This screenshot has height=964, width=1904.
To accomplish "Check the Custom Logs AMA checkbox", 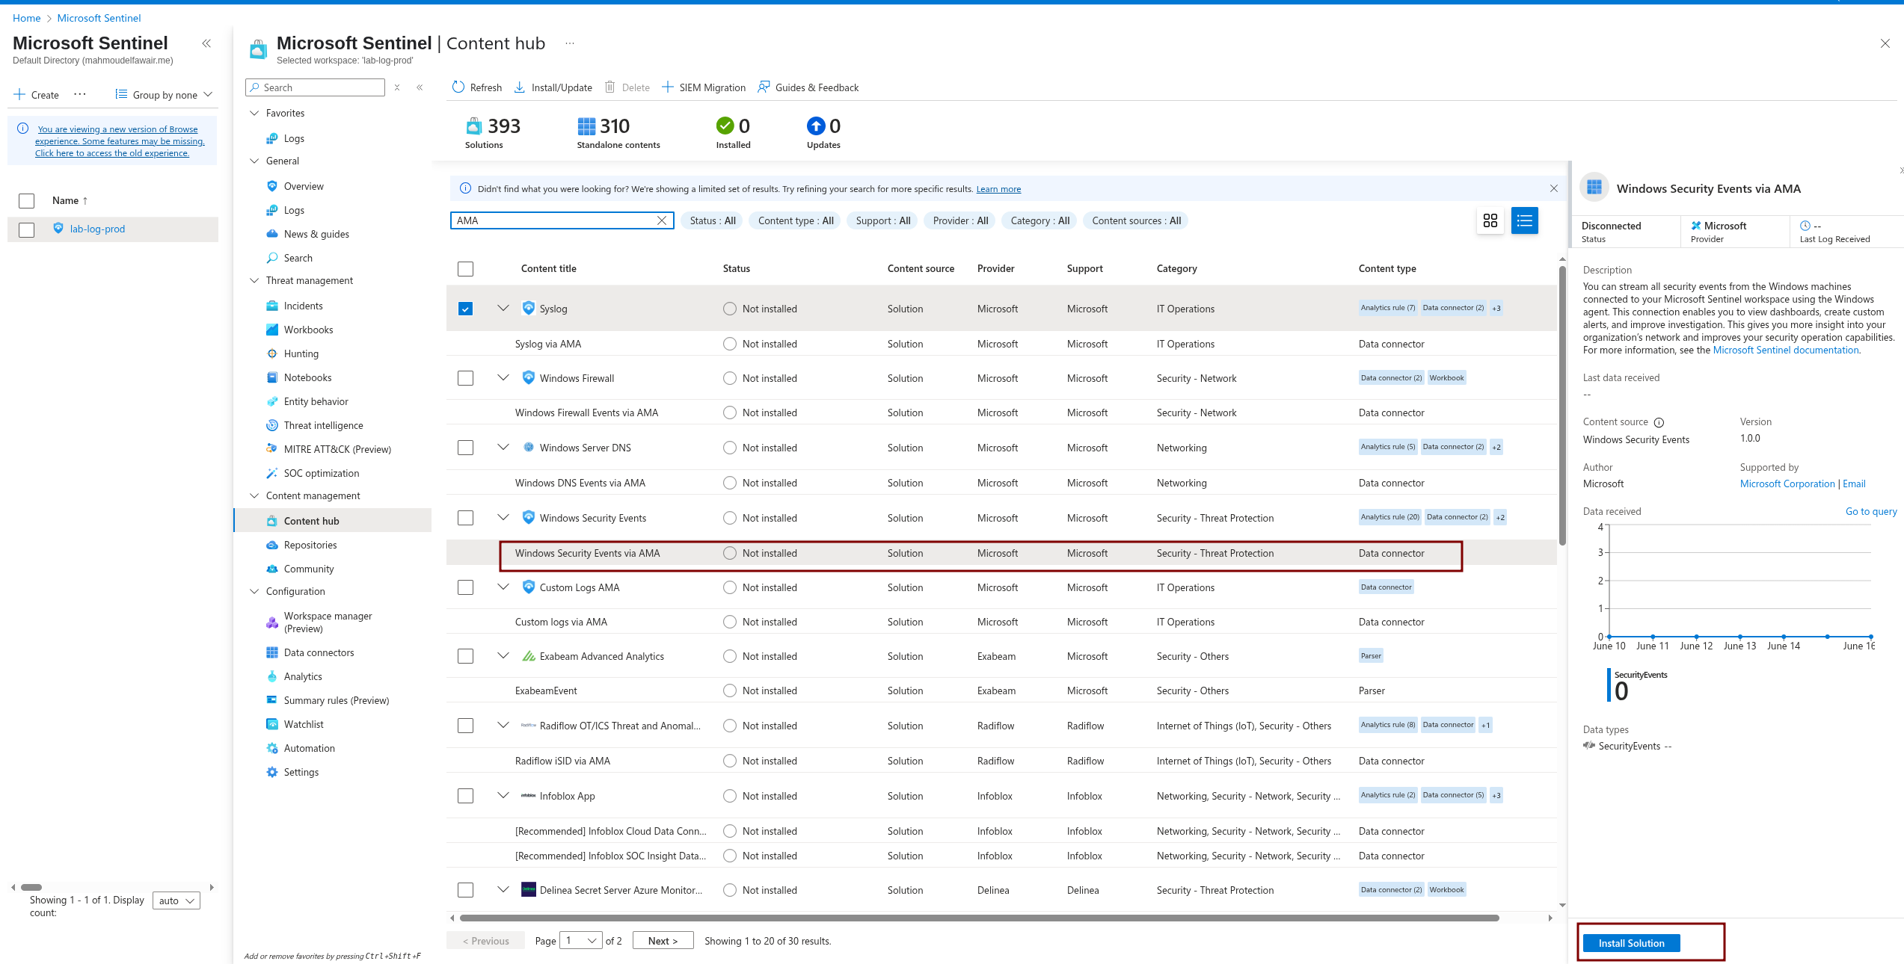I will click(x=465, y=587).
